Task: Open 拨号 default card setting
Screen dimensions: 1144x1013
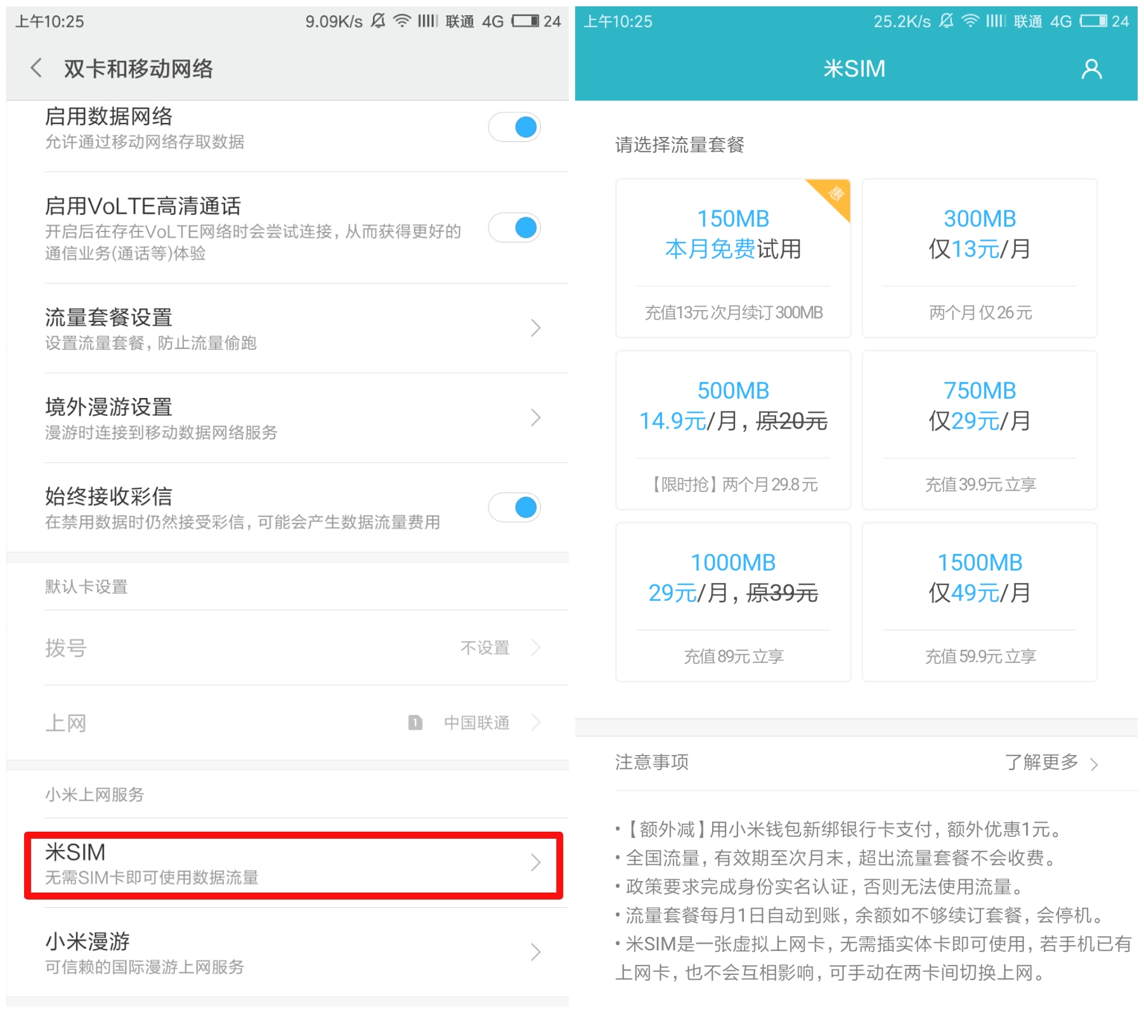Action: coord(285,648)
